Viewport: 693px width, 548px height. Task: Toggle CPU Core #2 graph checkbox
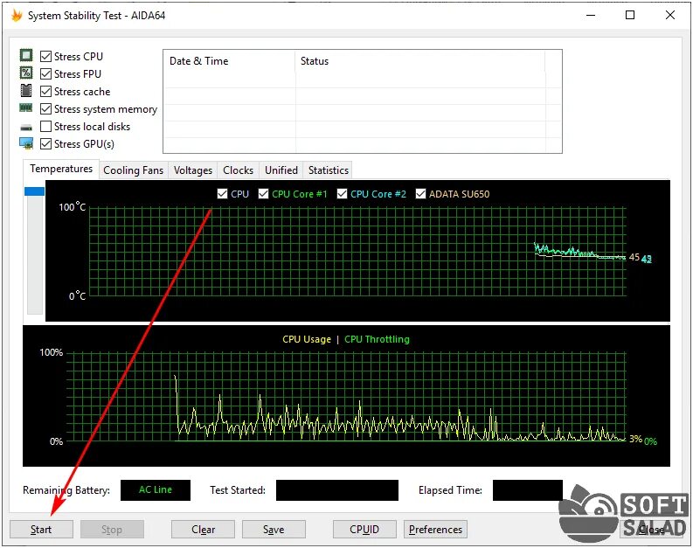pyautogui.click(x=342, y=193)
